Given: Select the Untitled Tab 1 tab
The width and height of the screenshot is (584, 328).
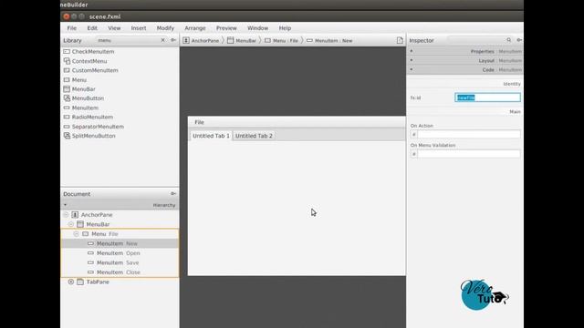Looking at the screenshot, I should point(211,136).
